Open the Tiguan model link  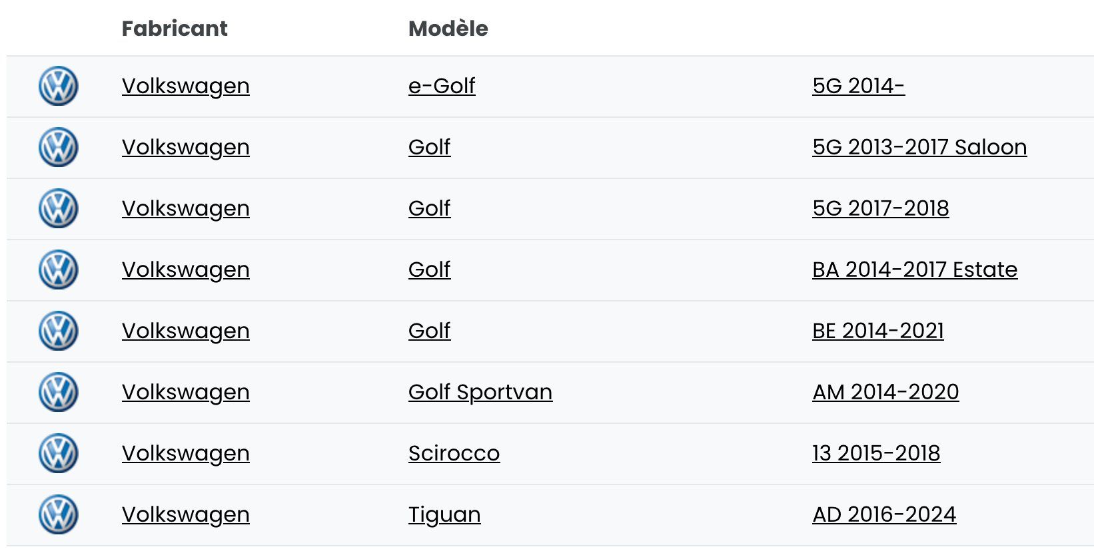[x=444, y=514]
